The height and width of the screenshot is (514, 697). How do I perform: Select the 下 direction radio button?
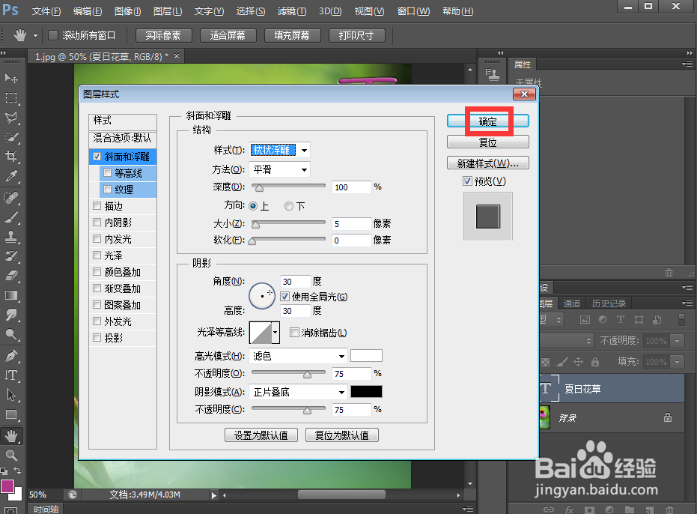pyautogui.click(x=289, y=206)
